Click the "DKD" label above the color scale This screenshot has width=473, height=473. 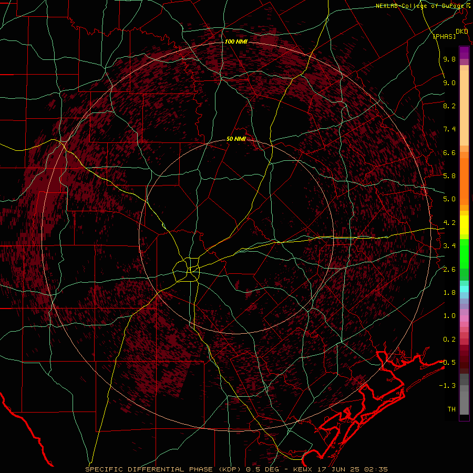tap(462, 32)
